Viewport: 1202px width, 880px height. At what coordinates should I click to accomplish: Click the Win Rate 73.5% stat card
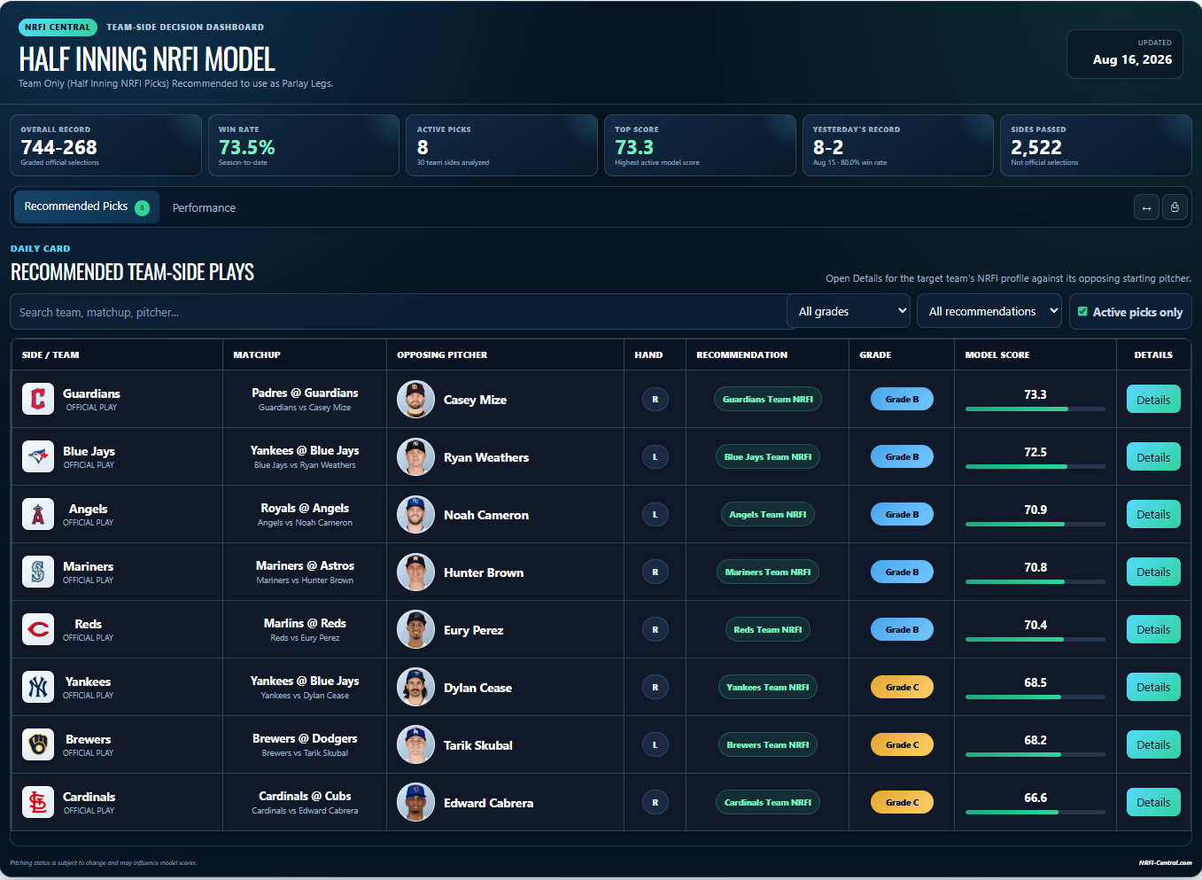click(304, 145)
